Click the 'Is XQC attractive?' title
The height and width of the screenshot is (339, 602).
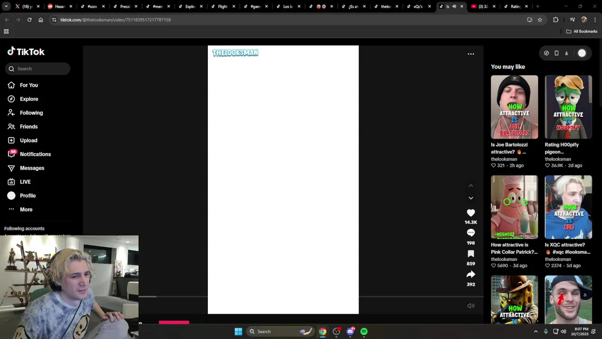tap(567, 249)
